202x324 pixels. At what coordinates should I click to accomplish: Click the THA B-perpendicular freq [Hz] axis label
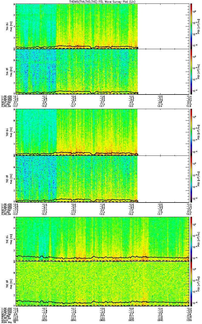[11, 26]
